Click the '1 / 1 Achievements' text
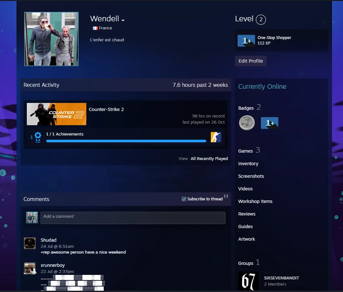The width and height of the screenshot is (343, 292). (x=65, y=134)
